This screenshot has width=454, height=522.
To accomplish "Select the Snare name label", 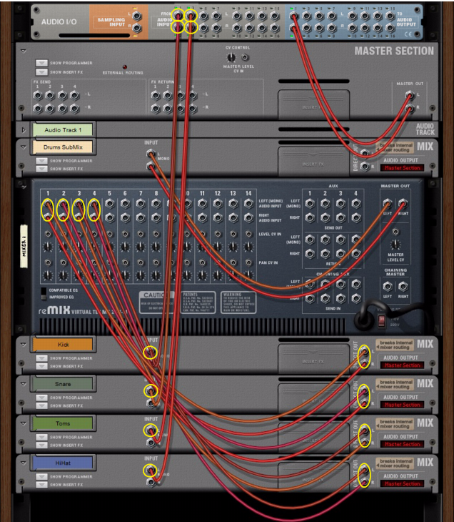I will [x=63, y=384].
